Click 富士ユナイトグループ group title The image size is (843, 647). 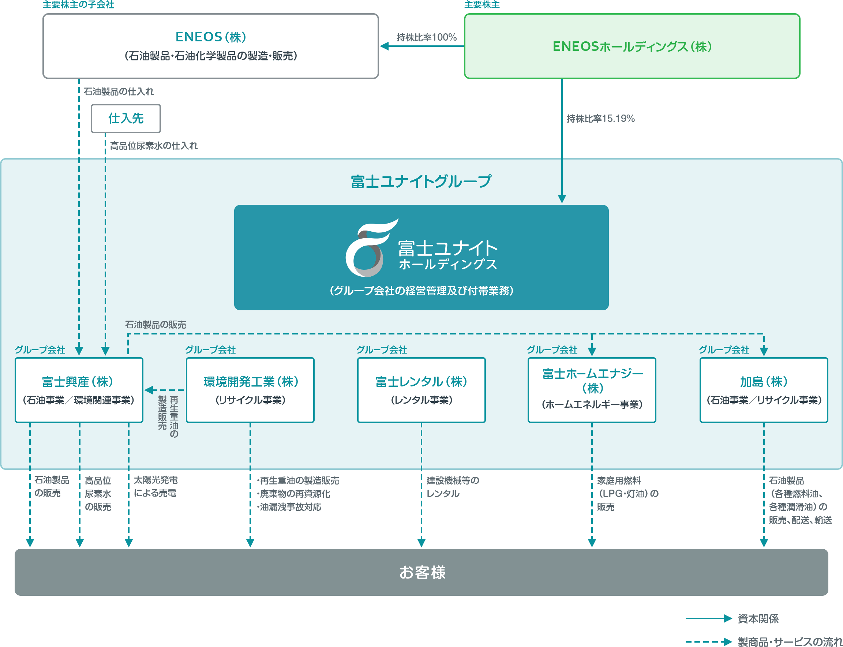[421, 181]
